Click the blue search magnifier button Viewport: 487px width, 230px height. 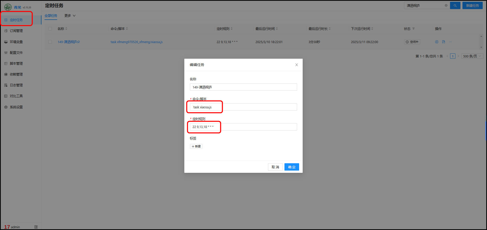point(455,6)
